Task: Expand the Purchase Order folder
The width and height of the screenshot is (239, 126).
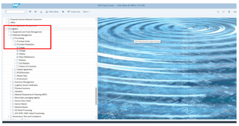Action: pyautogui.click(x=13, y=41)
